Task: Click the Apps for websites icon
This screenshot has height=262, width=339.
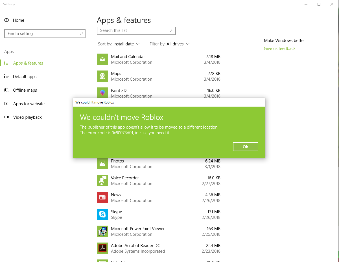Action: pyautogui.click(x=6, y=104)
